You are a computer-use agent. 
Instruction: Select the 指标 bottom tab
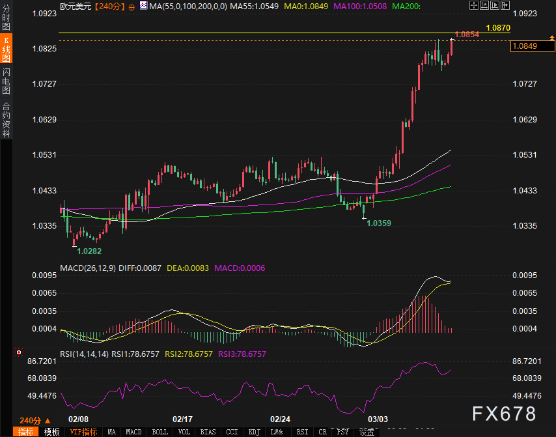click(26, 432)
